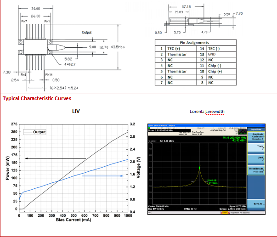Click the 5.82 dimension label
Image resolution: width=277 pixels, height=237 pixels.
pyautogui.click(x=68, y=59)
